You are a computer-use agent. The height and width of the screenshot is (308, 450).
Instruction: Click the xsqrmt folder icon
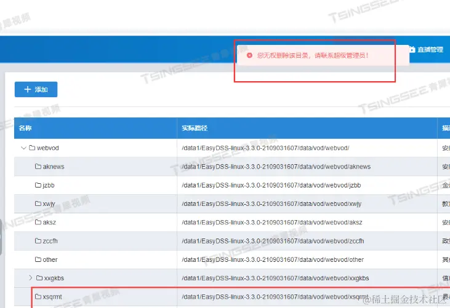[x=38, y=296]
